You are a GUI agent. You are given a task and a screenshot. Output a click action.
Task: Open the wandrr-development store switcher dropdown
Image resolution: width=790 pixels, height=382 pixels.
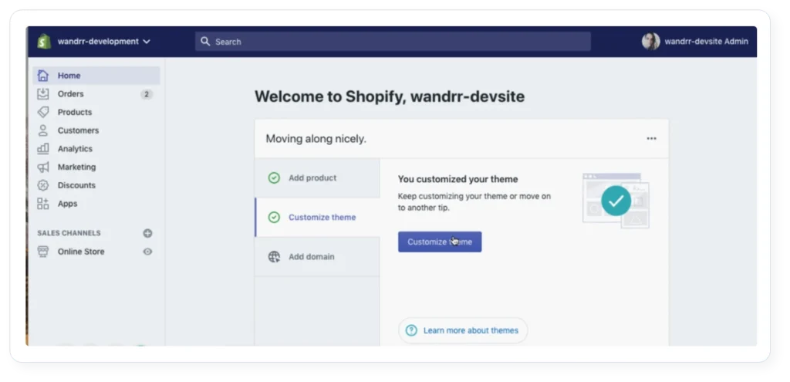(104, 42)
